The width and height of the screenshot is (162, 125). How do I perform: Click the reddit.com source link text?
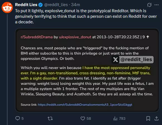point(85,104)
